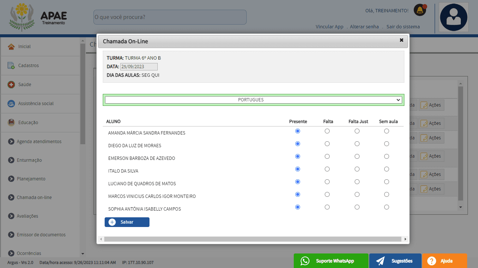Click the APAE Treinamento logo

pos(38,17)
